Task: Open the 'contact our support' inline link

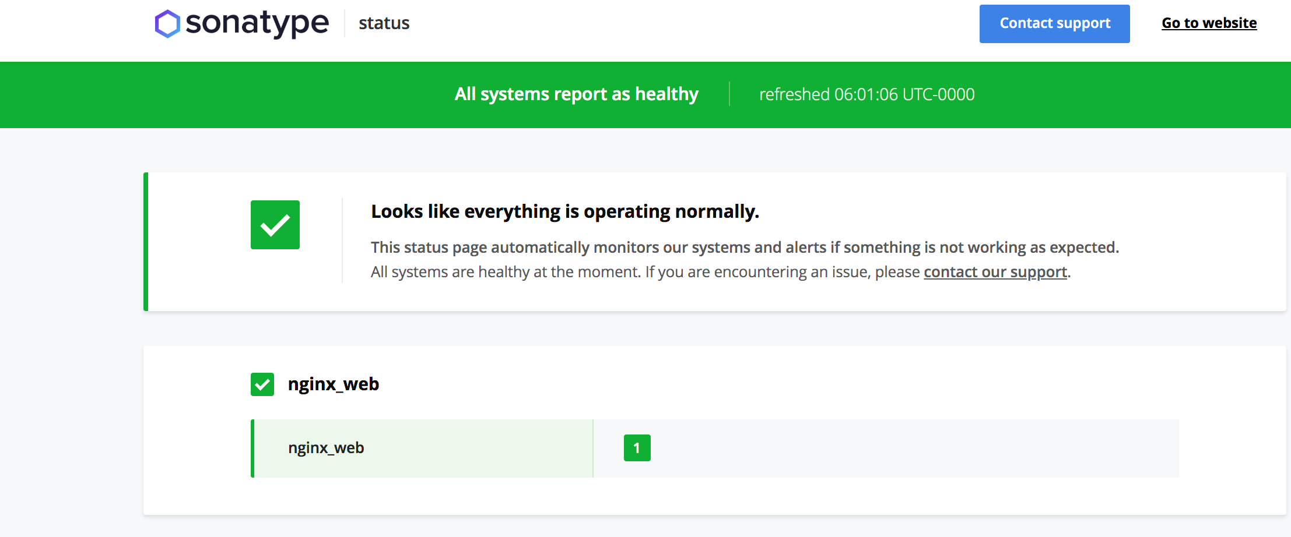Action: (x=995, y=272)
